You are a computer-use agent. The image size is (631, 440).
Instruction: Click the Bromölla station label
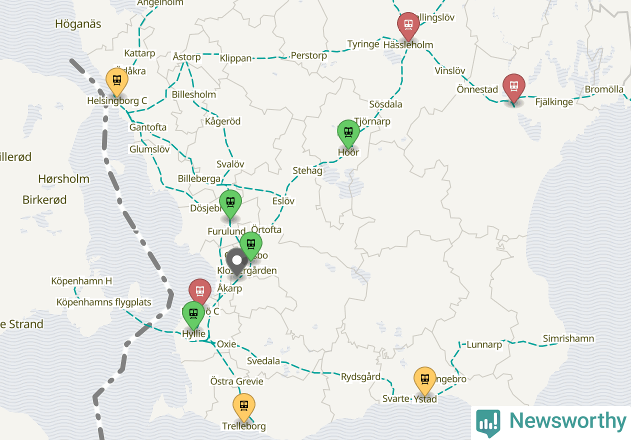click(x=604, y=89)
